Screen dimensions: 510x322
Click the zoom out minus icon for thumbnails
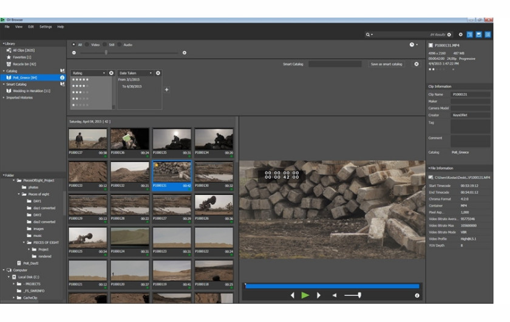(74, 53)
